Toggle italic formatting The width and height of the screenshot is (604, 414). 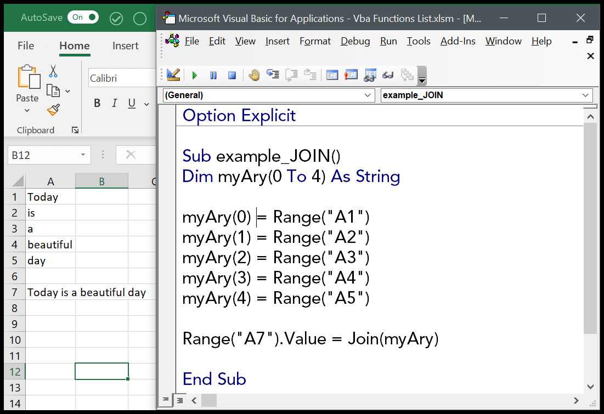pyautogui.click(x=115, y=103)
